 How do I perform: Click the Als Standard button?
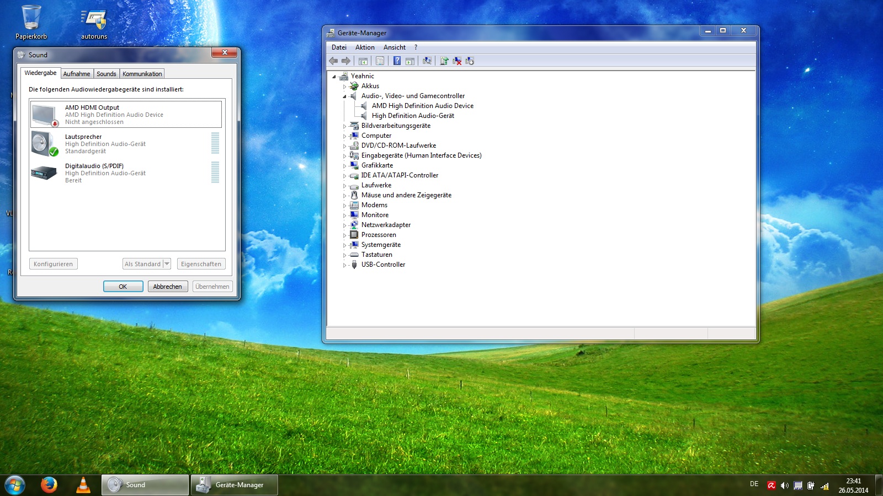tap(142, 264)
